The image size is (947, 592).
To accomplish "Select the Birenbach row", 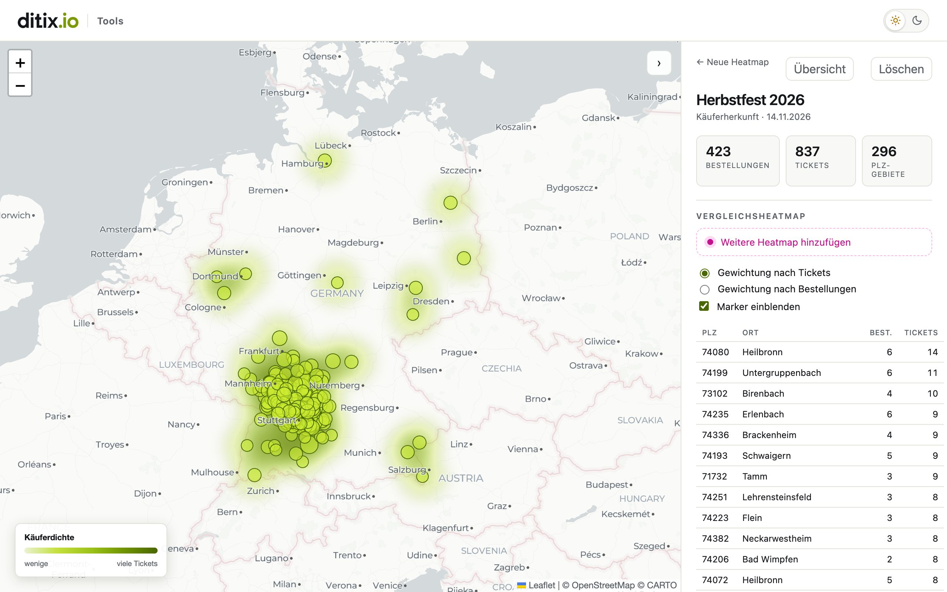I will pyautogui.click(x=820, y=393).
